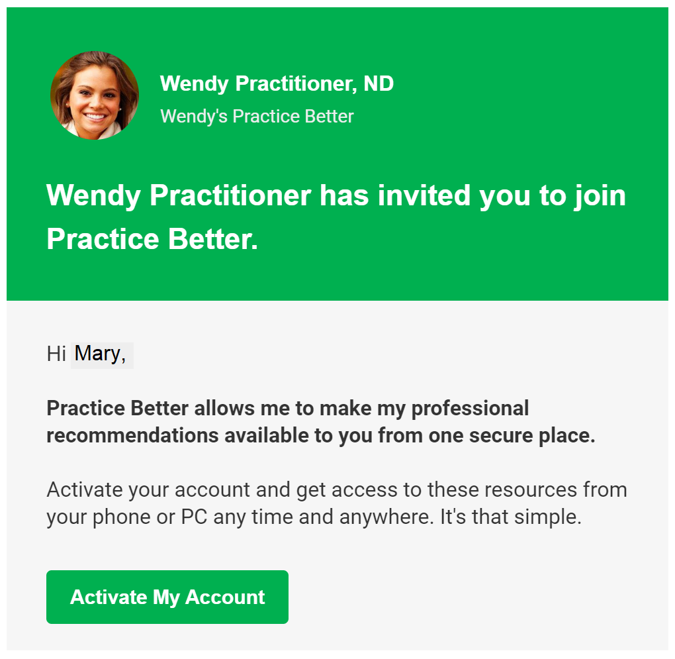The image size is (675, 659).
Task: Click "phone or PC" in the body text
Action: coord(150,518)
